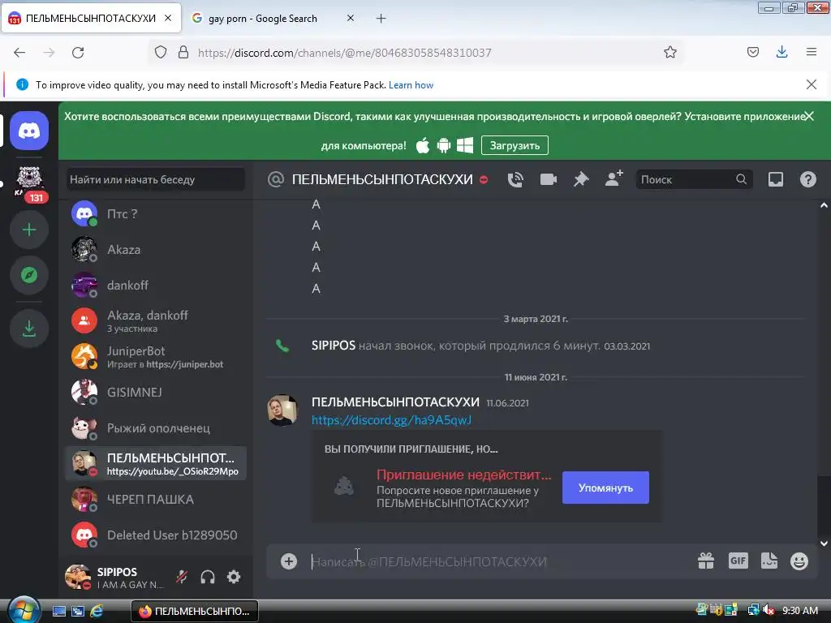Image resolution: width=831 pixels, height=623 pixels.
Task: Open Firefox downloads arrow icon
Action: [x=781, y=52]
